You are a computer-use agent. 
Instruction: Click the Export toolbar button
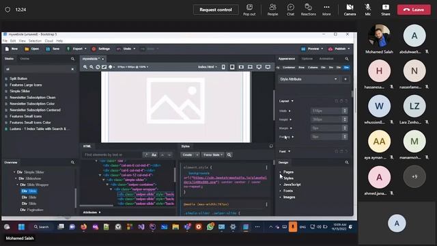[x=74, y=49]
